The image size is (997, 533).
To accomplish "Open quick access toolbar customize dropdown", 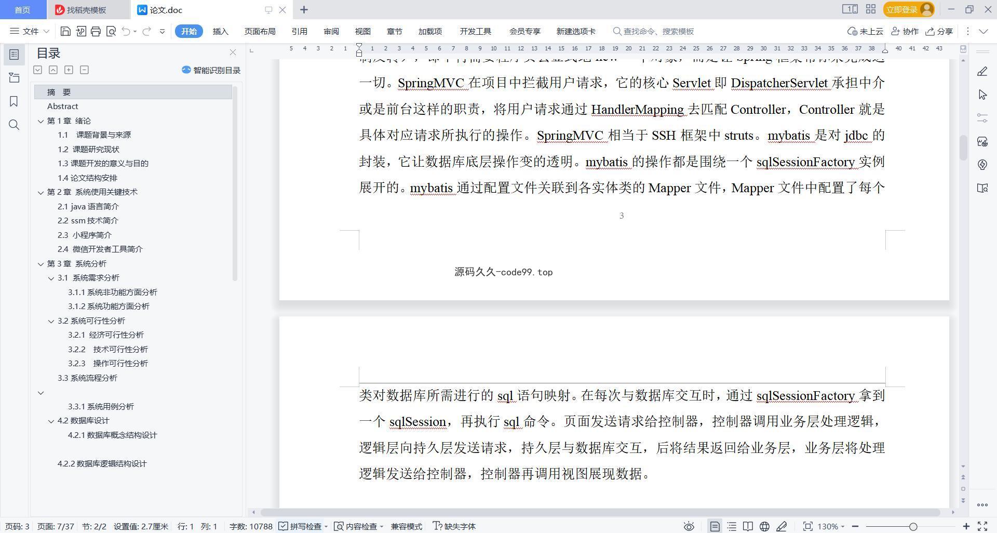I will point(162,31).
